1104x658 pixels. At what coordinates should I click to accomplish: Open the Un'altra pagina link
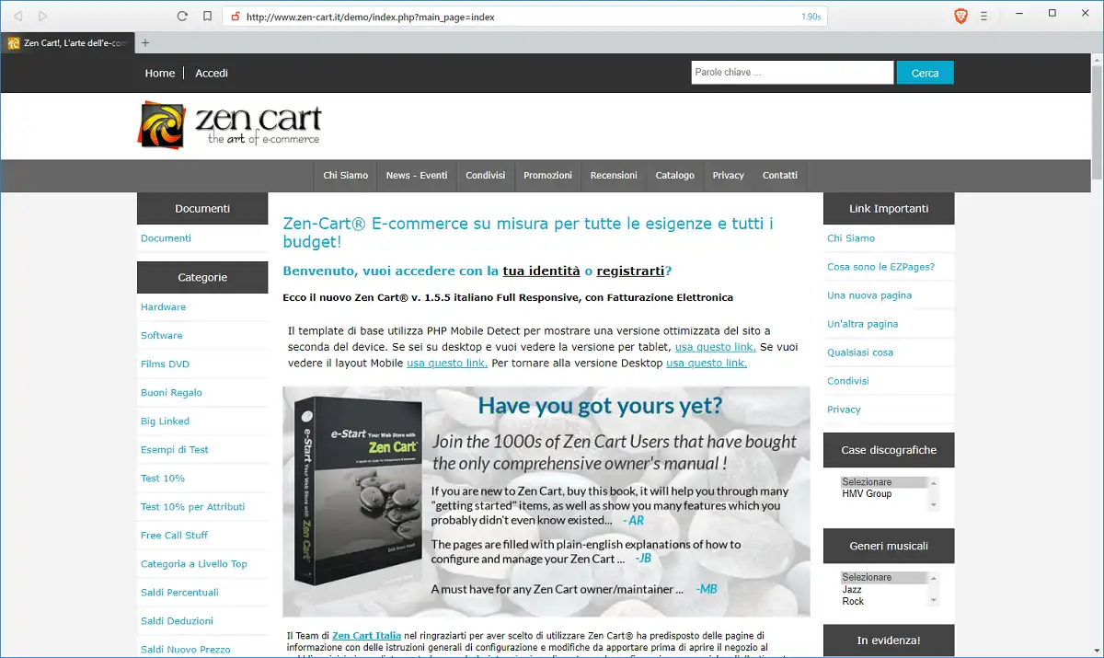tap(862, 324)
